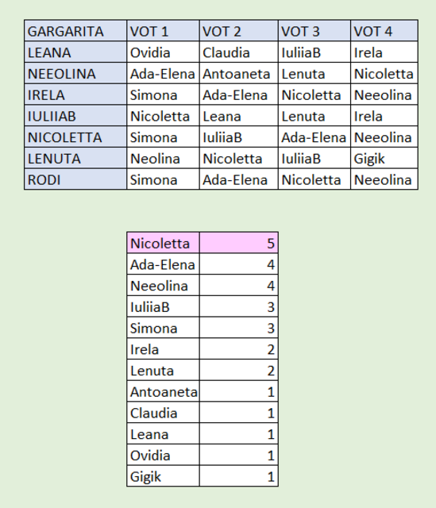The width and height of the screenshot is (436, 508).
Task: Select the Ovidia cell under VOT 1
Action: point(163,52)
